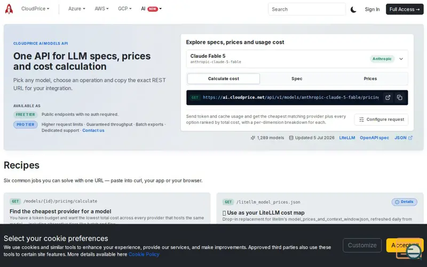The width and height of the screenshot is (427, 267).
Task: Copy the API URL icon
Action: [x=399, y=98]
